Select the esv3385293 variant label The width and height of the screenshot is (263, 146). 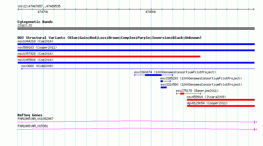[x=201, y=78]
